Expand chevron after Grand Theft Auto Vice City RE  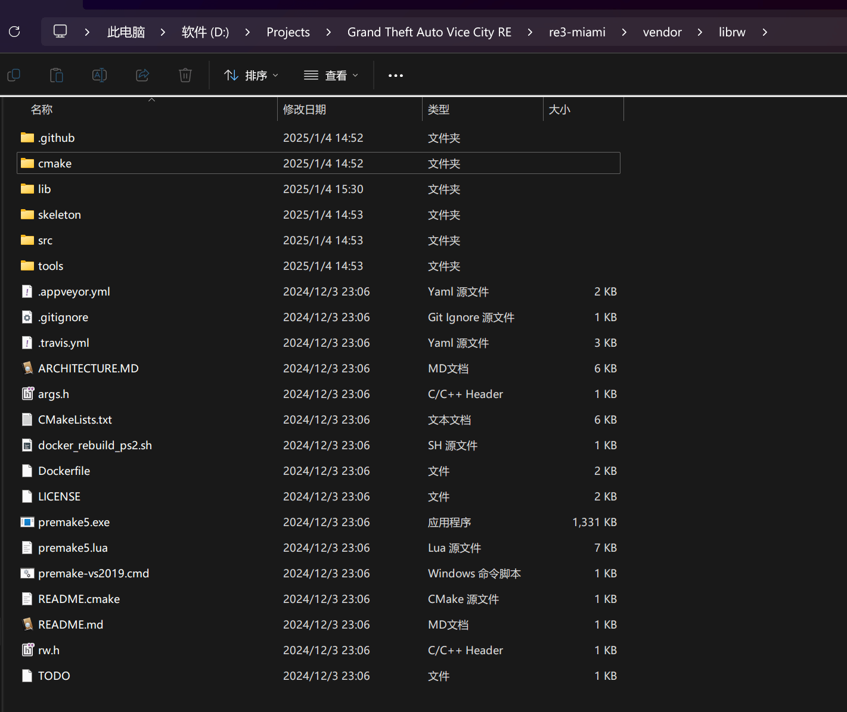[x=530, y=32]
